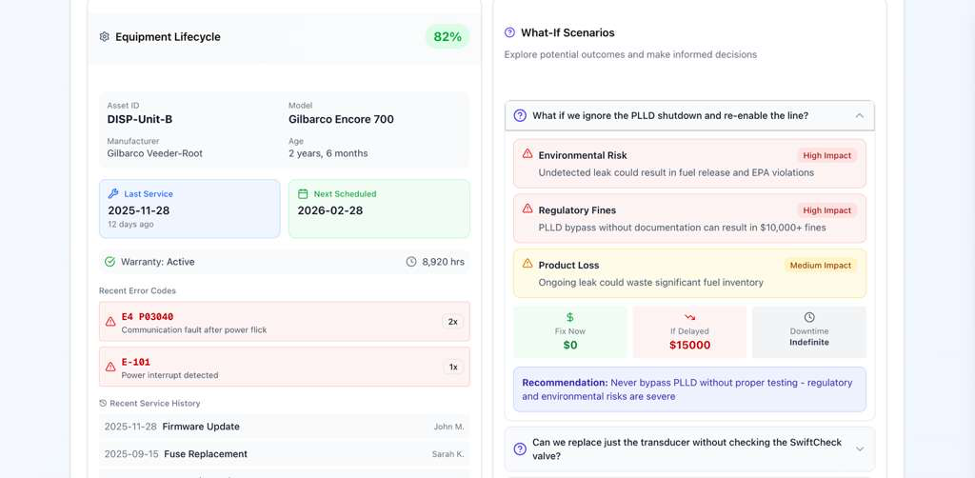
Task: Open the Fuse Replacement service record
Action: [284, 454]
